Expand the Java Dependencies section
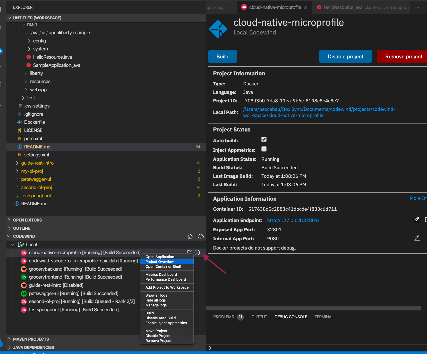 tap(9, 347)
